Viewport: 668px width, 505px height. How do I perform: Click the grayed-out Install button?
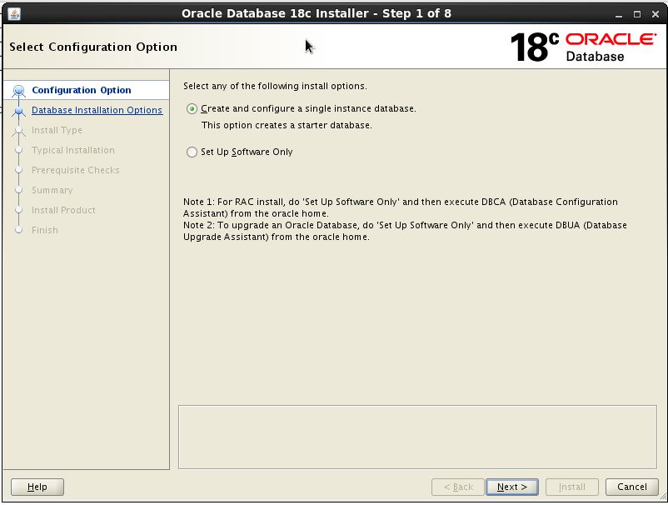click(x=571, y=487)
